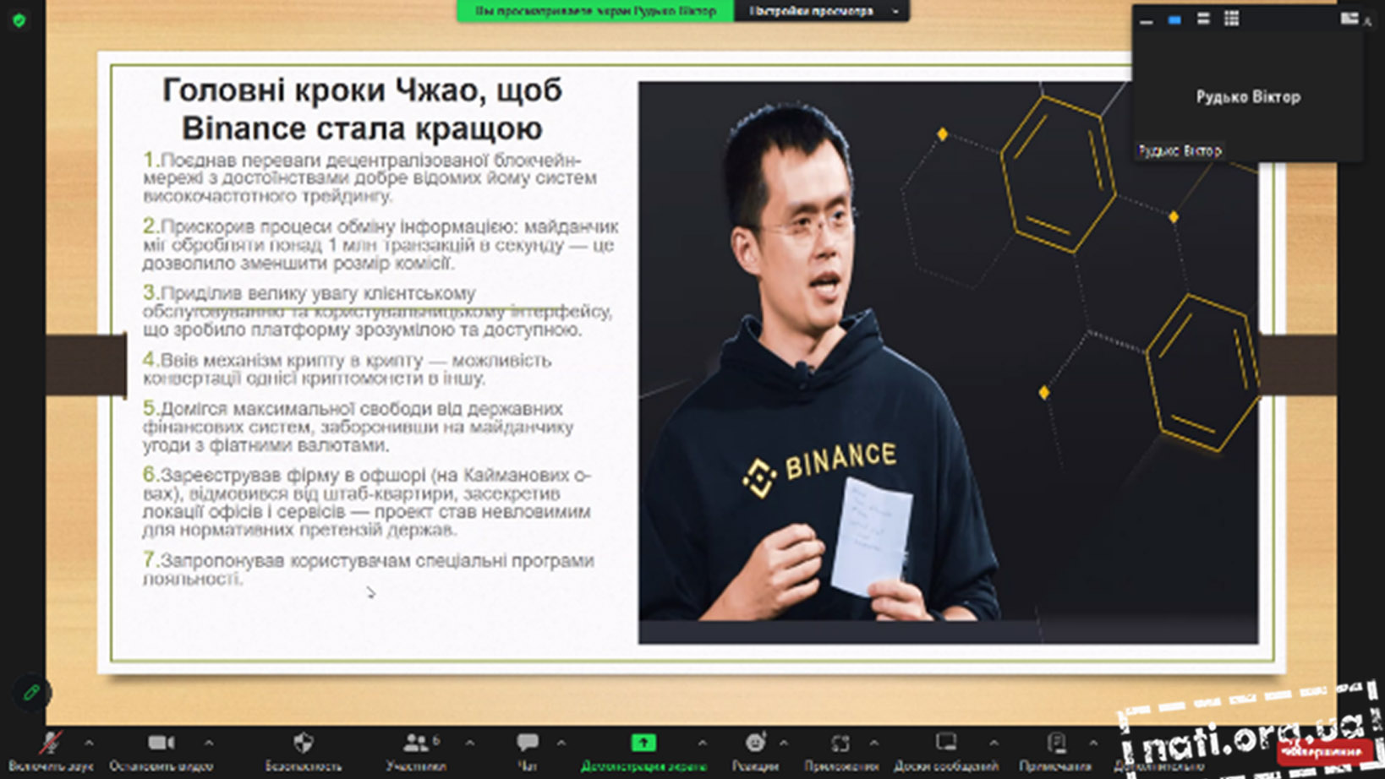Click slide point 5 'Домігся максимальної свободи'
The width and height of the screenshot is (1385, 779).
point(358,427)
